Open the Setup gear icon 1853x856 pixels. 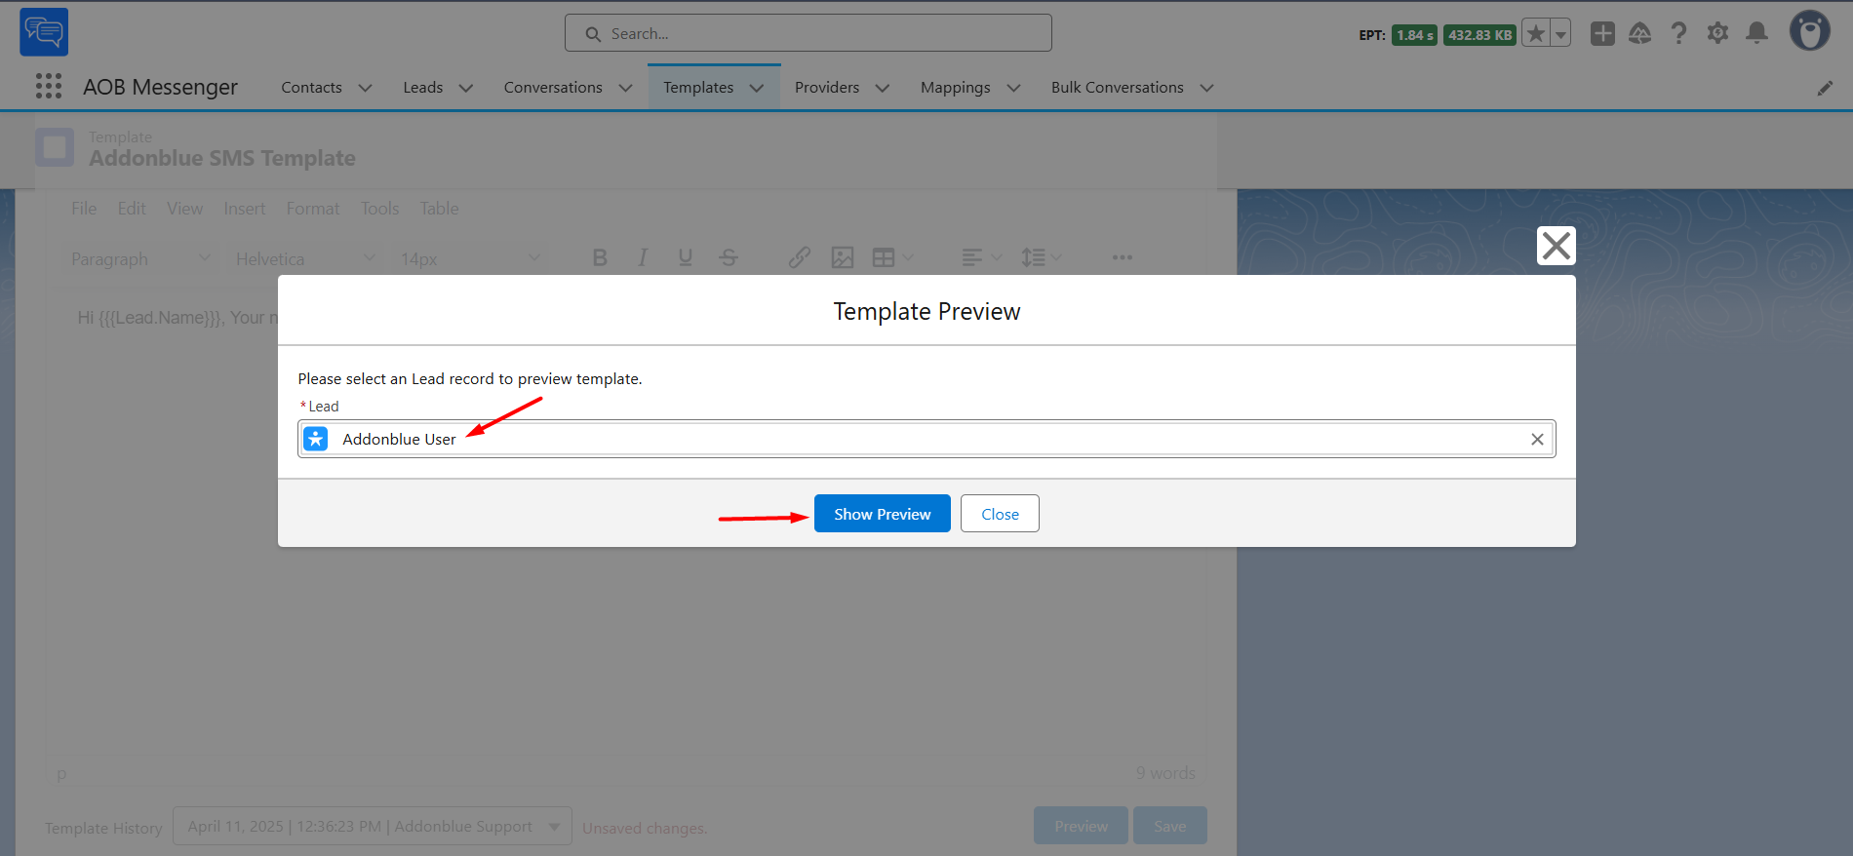pyautogui.click(x=1717, y=34)
